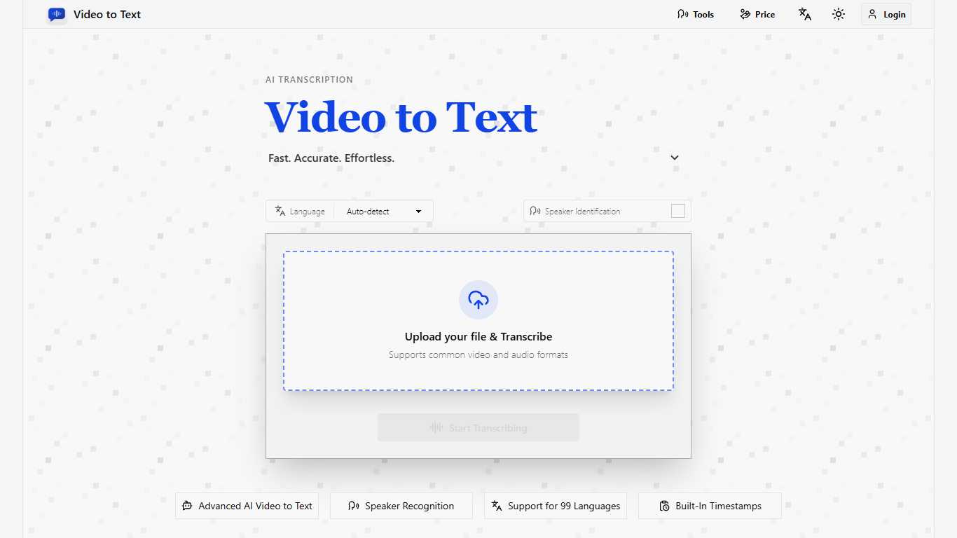The image size is (957, 538).
Task: Click the person icon inside the Login button
Action: (872, 13)
